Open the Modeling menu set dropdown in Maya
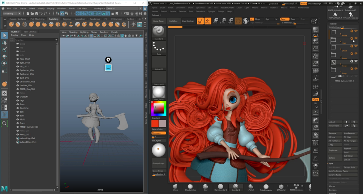The height and width of the screenshot is (194, 363). click(x=12, y=14)
